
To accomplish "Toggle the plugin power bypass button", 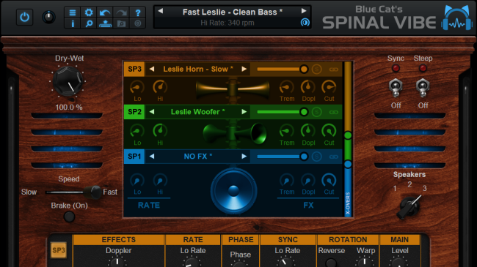I will (x=24, y=17).
